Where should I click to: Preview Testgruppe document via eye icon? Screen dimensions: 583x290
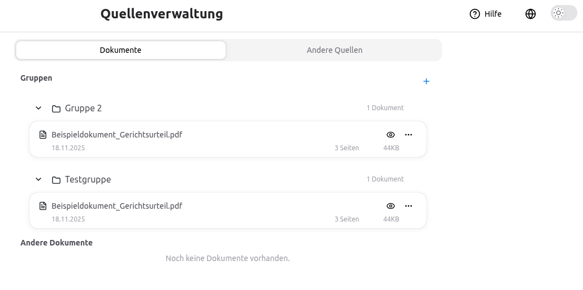tap(391, 206)
